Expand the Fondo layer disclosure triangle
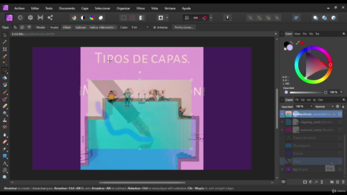Screen dimensions: 347x195 [x=282, y=114]
